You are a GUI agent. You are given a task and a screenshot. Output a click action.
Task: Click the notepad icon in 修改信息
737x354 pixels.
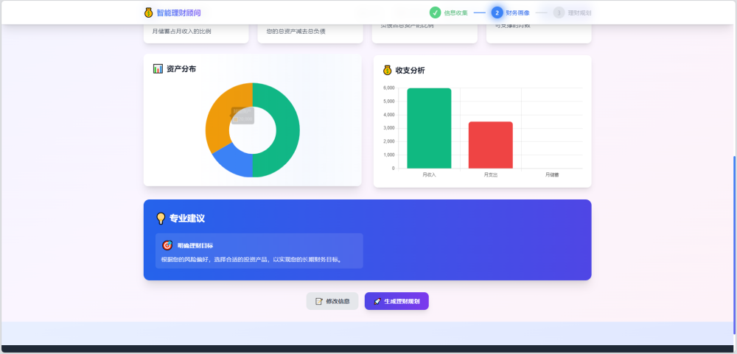(319, 302)
